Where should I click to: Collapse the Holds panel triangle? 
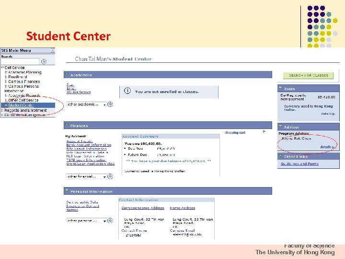click(x=280, y=88)
